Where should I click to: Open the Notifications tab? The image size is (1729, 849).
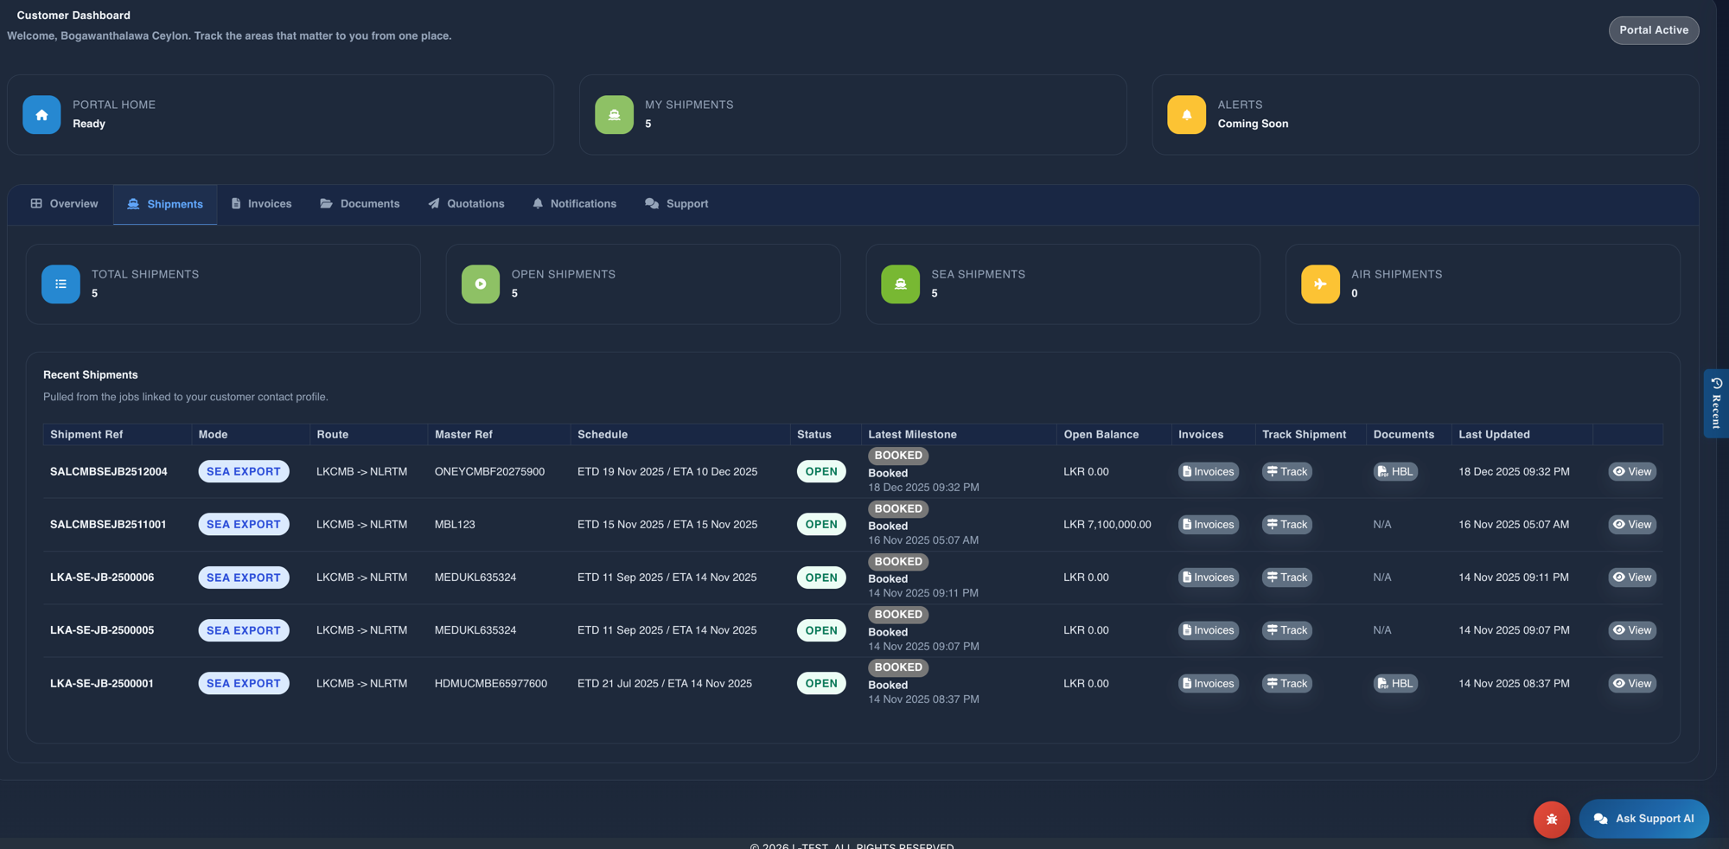coord(575,204)
